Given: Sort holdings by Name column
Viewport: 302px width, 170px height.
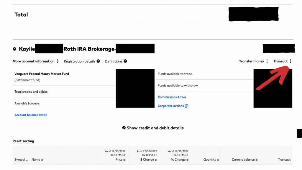Looking at the screenshot, I should pyautogui.click(x=37, y=160).
